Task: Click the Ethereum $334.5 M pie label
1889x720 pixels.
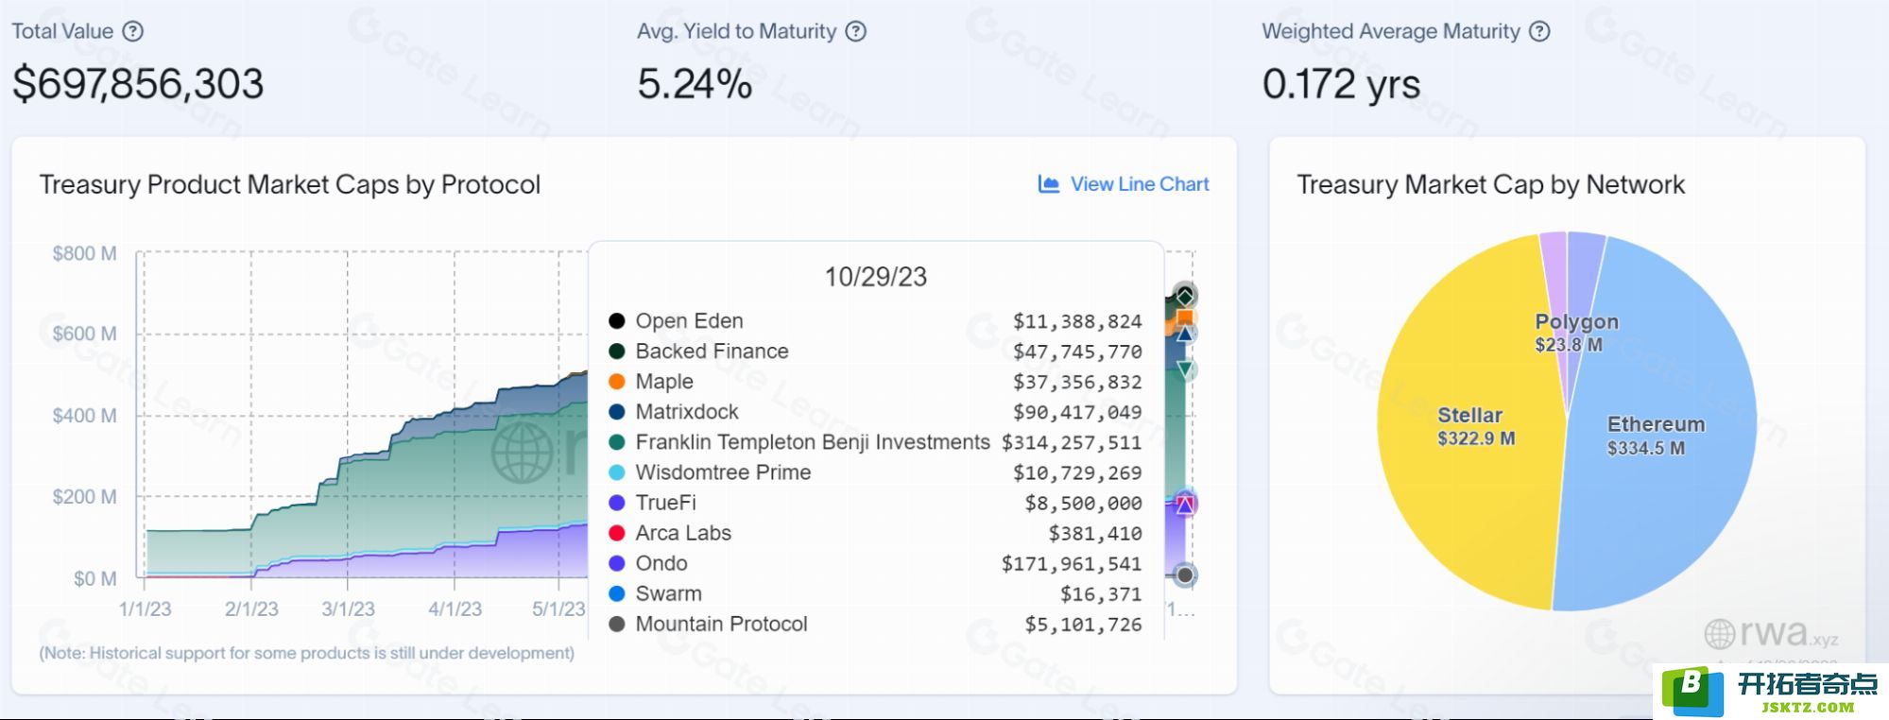Action: [x=1656, y=436]
